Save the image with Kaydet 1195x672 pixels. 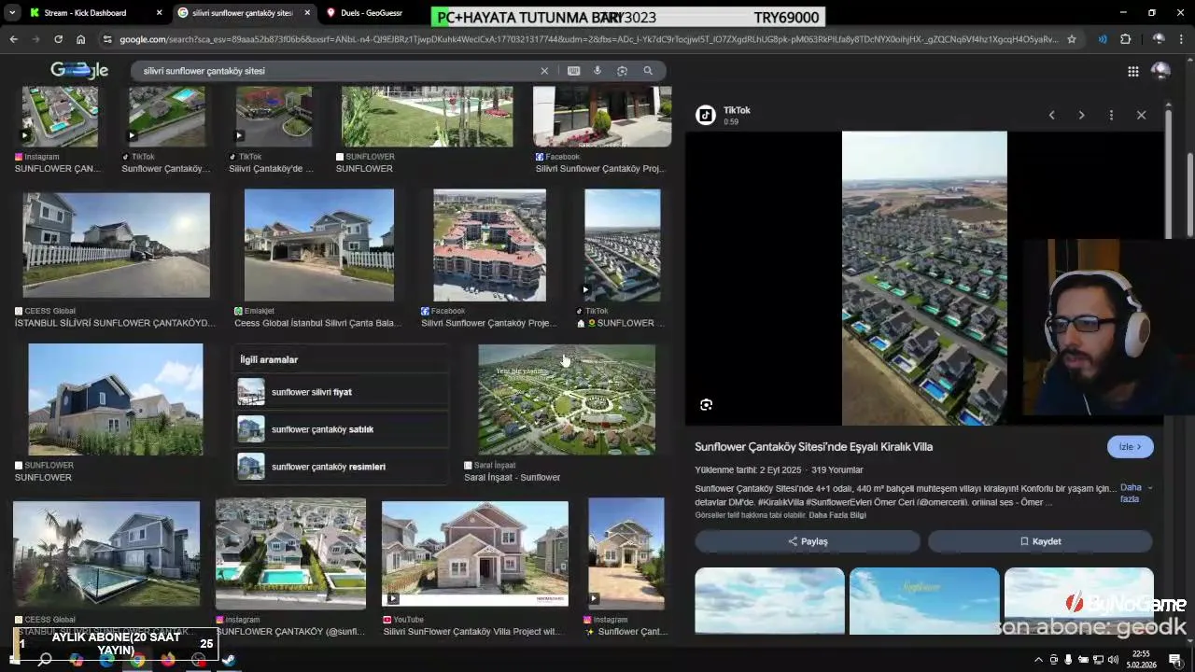pyautogui.click(x=1040, y=541)
